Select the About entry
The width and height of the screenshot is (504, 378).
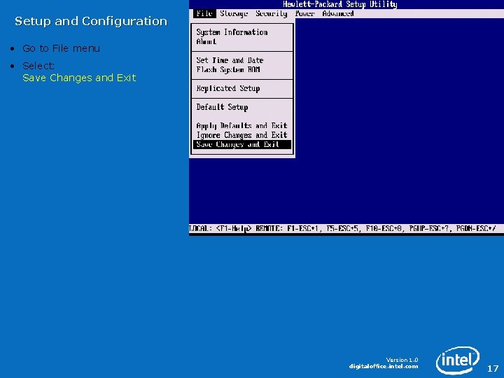pyautogui.click(x=206, y=41)
